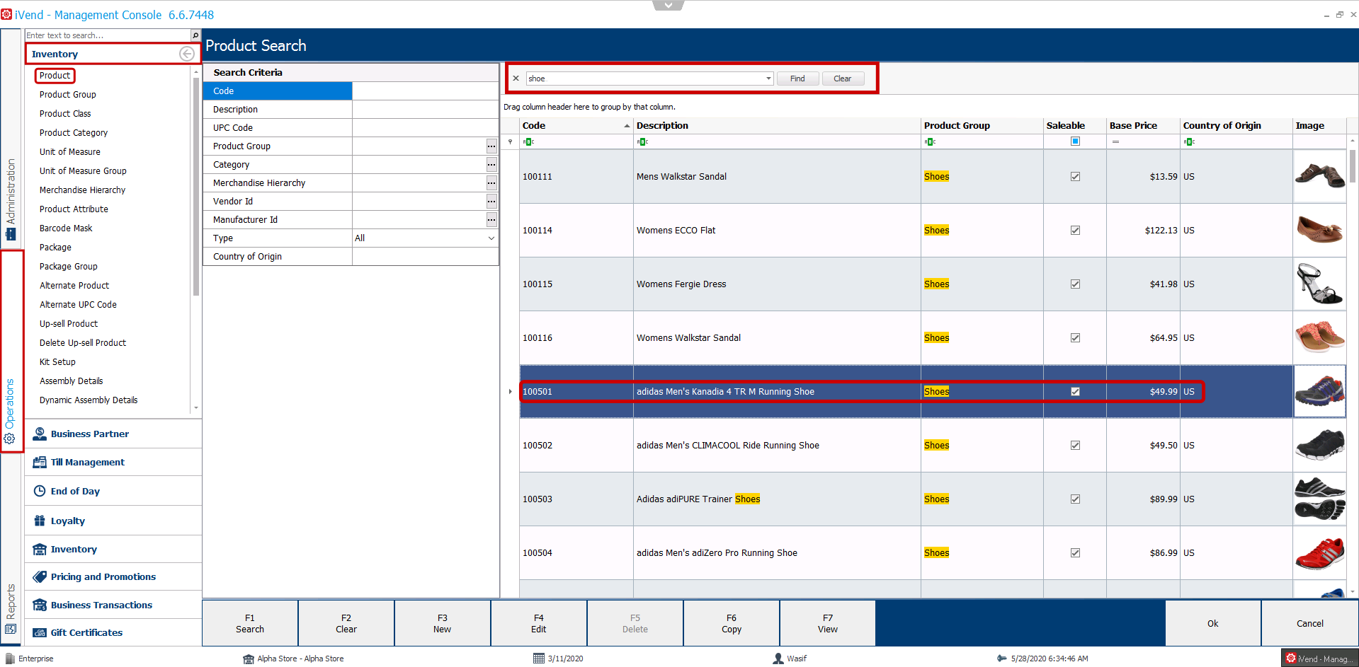The height and width of the screenshot is (667, 1359).
Task: Toggle Saleable checkbox for product 100501
Action: 1075,392
